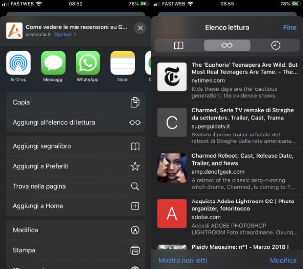Tap the nytimes.com domain text

coord(208,81)
